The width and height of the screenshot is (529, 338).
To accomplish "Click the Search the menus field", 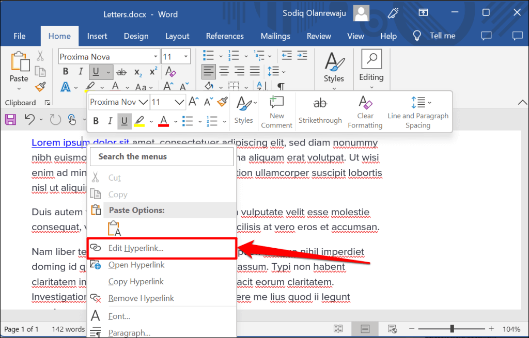I will click(x=162, y=156).
